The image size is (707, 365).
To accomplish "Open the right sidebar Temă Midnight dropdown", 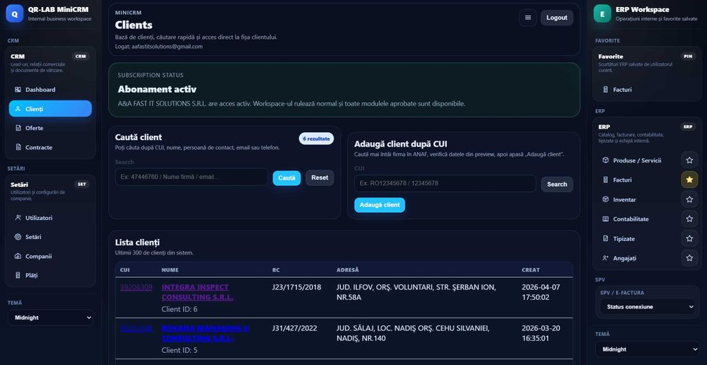I will point(648,349).
